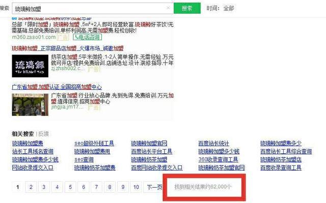Image resolution: width=326 pixels, height=203 pixels.
Task: Go to results page 7
Action: 96,187
